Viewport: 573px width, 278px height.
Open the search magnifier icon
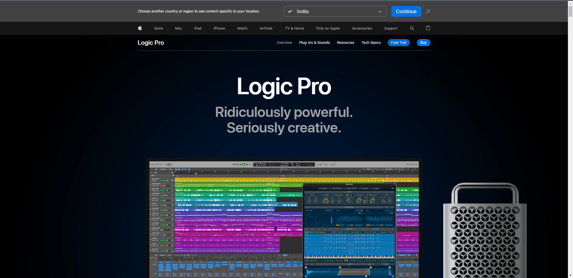[x=412, y=28]
